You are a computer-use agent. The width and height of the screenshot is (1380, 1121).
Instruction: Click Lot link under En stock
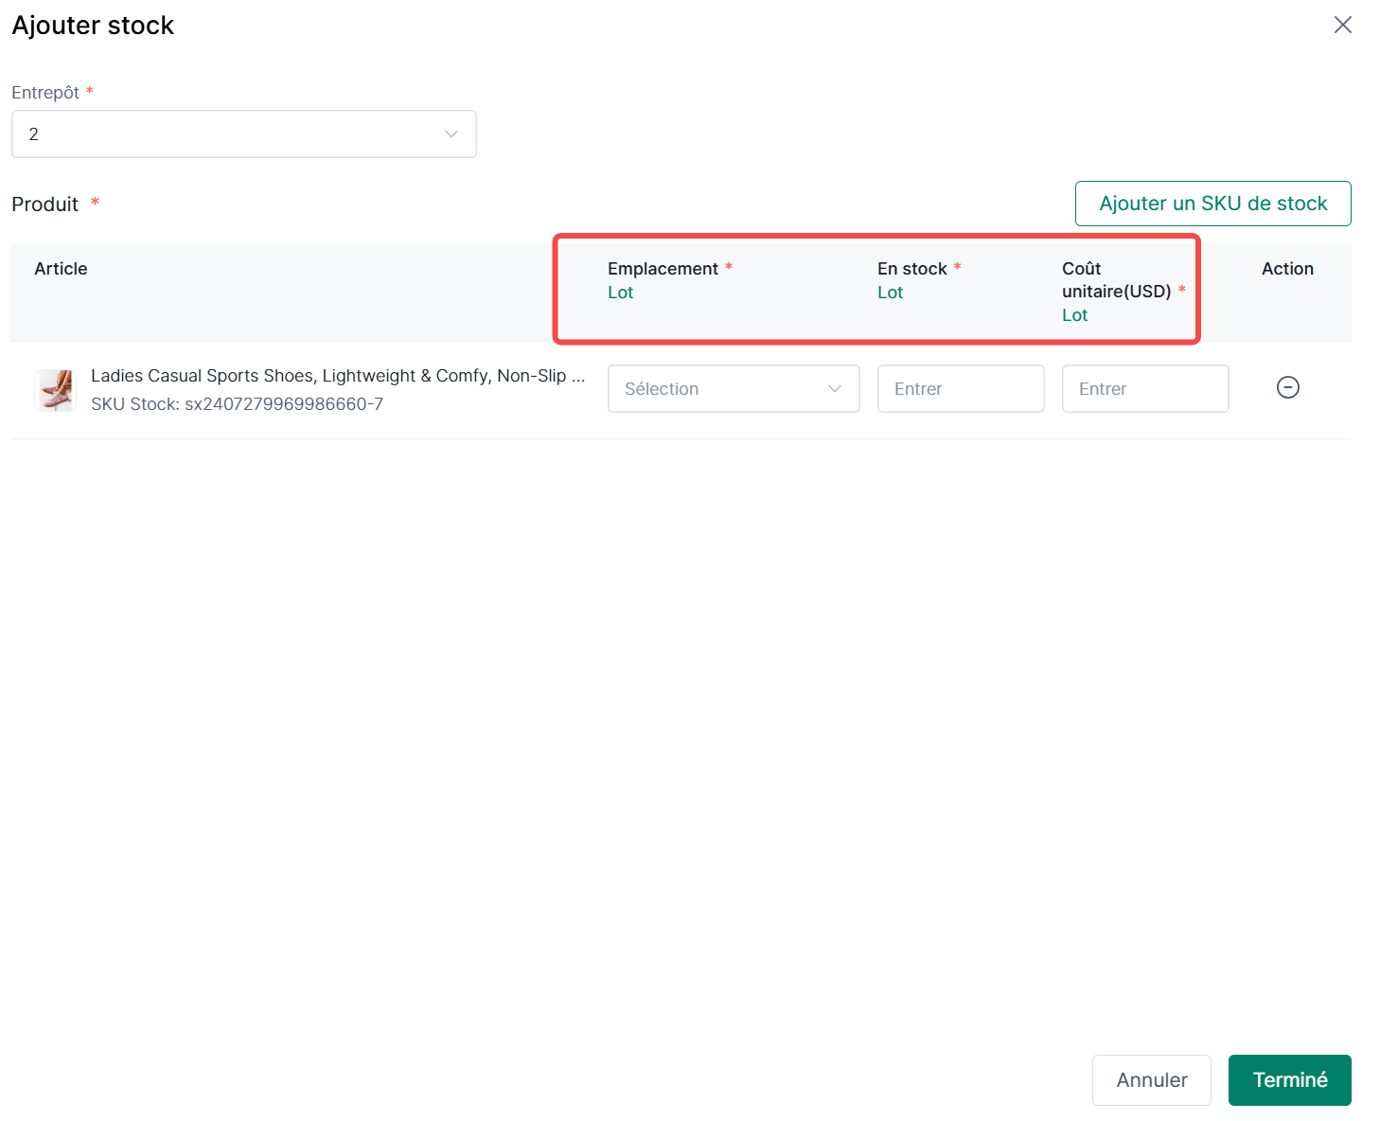[890, 293]
